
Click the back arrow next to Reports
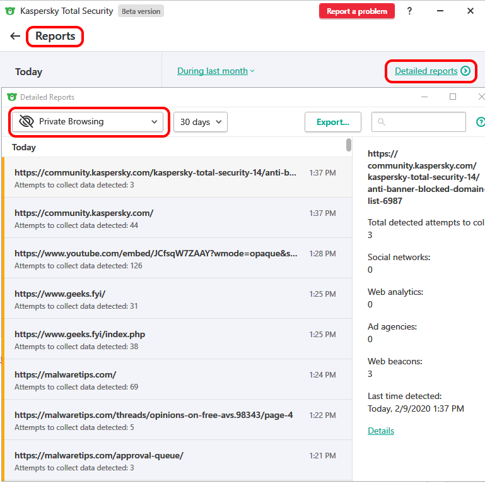(x=15, y=36)
